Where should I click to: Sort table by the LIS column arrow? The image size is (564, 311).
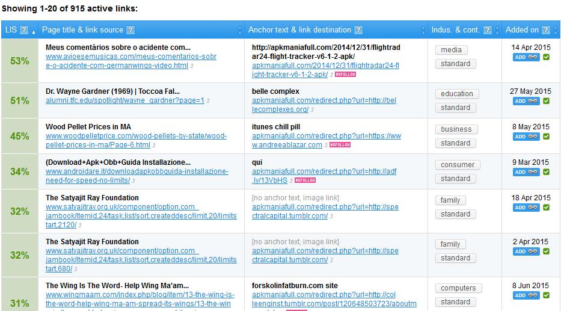click(34, 31)
